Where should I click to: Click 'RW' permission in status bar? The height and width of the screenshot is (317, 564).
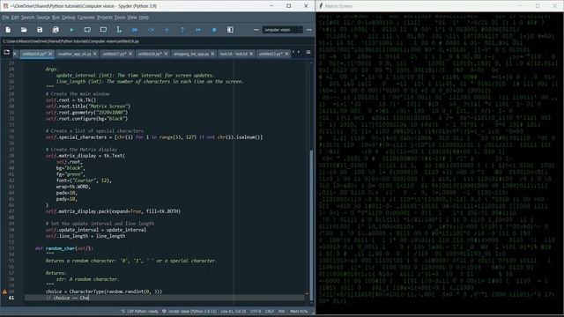(282, 311)
